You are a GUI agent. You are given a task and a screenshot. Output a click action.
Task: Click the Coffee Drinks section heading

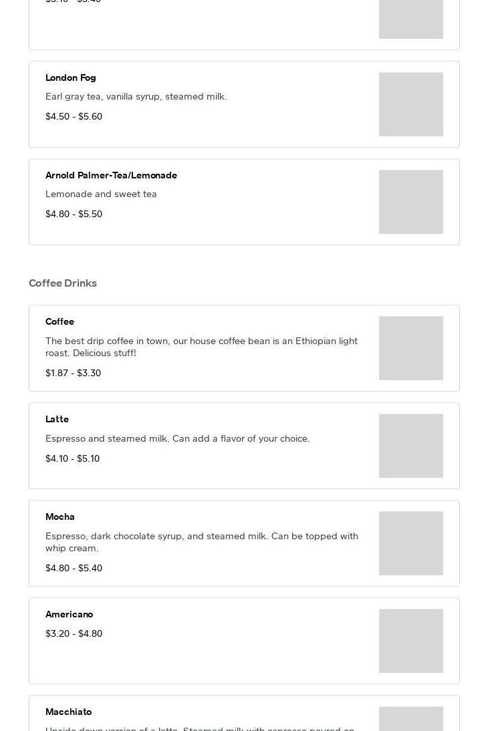63,283
